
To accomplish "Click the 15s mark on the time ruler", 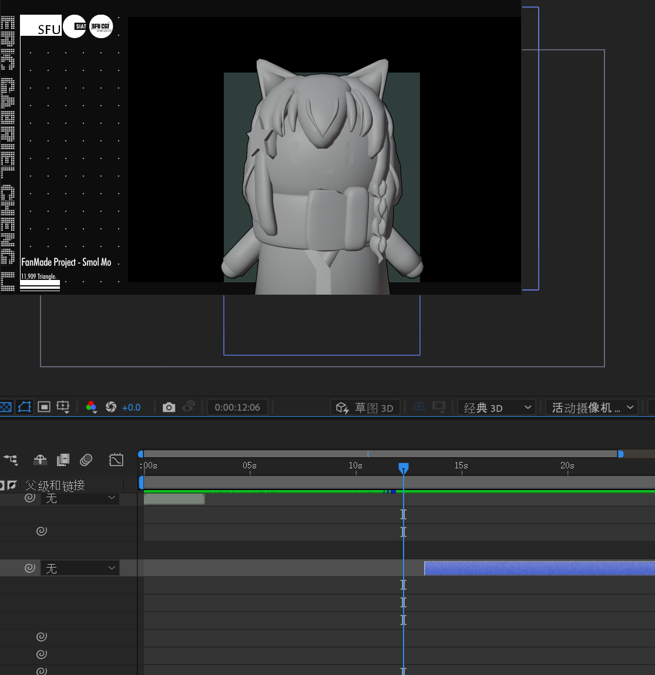I will [461, 465].
